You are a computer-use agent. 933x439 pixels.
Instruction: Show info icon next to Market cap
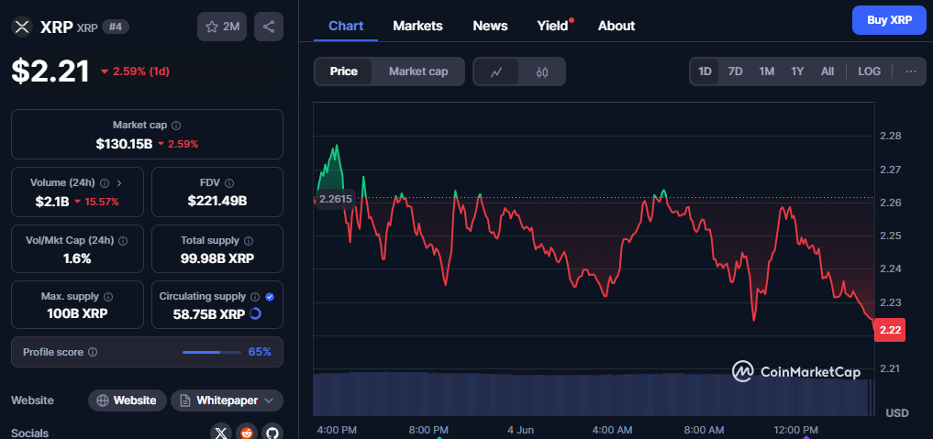(176, 126)
